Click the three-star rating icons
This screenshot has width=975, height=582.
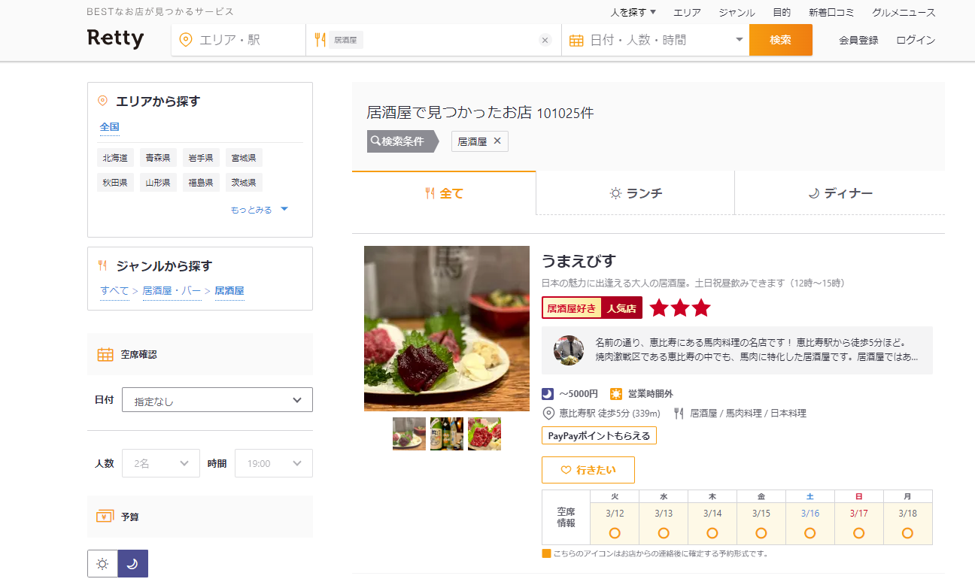[x=680, y=308]
